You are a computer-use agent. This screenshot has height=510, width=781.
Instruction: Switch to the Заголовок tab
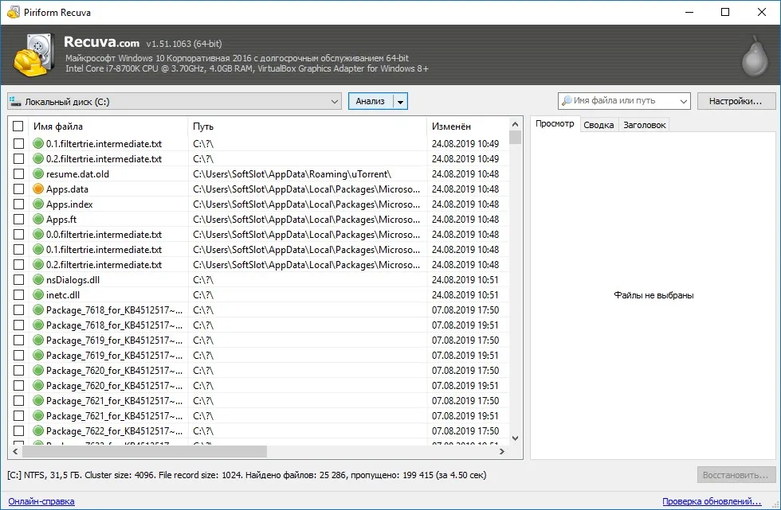tap(644, 125)
